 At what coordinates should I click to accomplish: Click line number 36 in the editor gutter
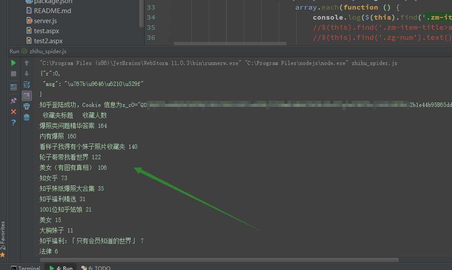click(151, 38)
